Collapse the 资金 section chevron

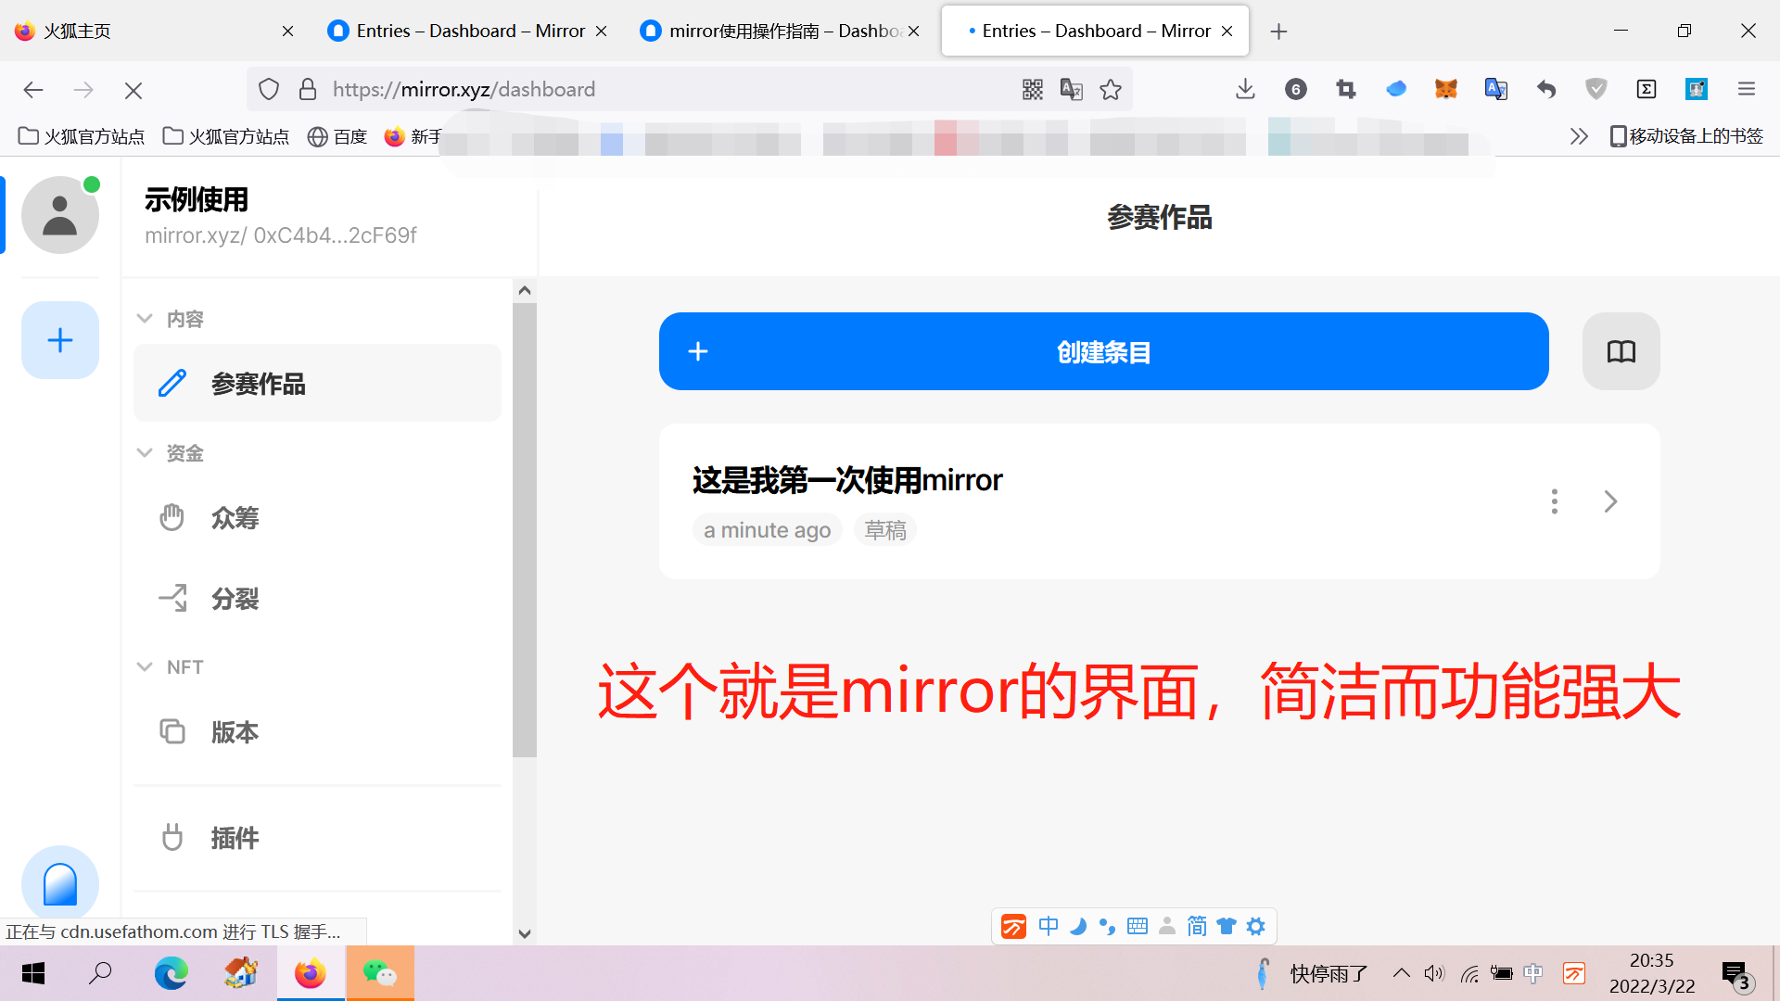coord(145,452)
